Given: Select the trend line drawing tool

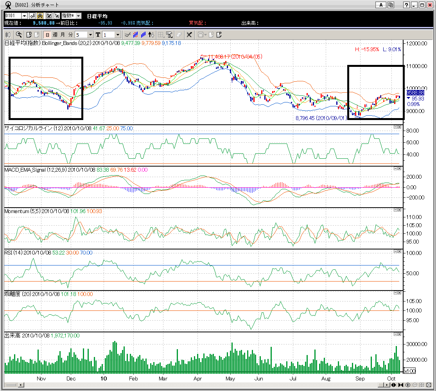Looking at the screenshot, I should [x=127, y=34].
